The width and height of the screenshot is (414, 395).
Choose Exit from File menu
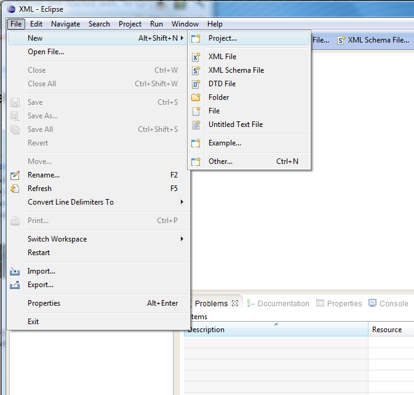click(x=98, y=322)
